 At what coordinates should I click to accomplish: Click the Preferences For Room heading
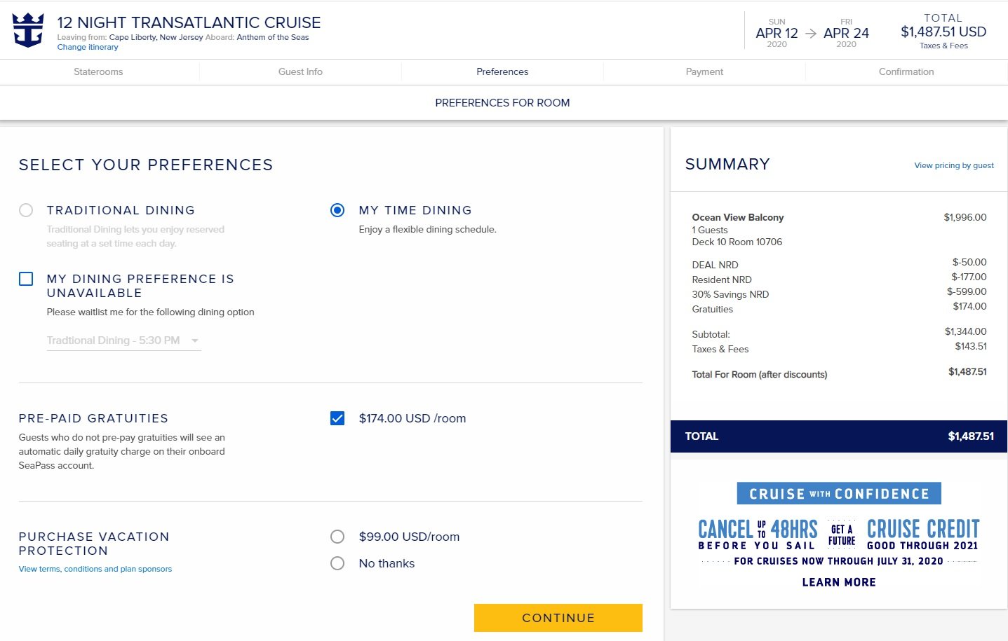[502, 103]
